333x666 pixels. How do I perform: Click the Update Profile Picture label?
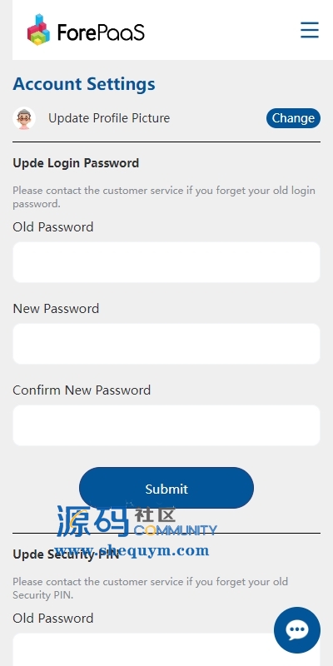pos(109,118)
